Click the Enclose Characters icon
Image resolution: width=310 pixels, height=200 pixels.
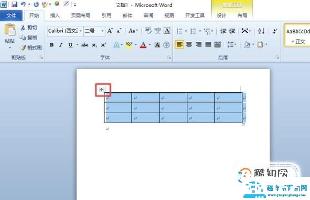[166, 45]
